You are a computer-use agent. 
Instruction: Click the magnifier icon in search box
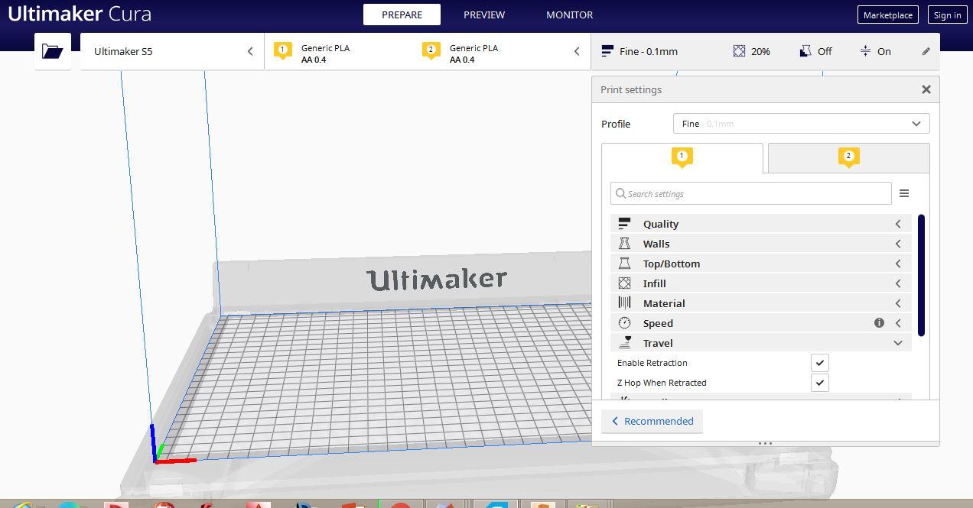[x=620, y=193]
